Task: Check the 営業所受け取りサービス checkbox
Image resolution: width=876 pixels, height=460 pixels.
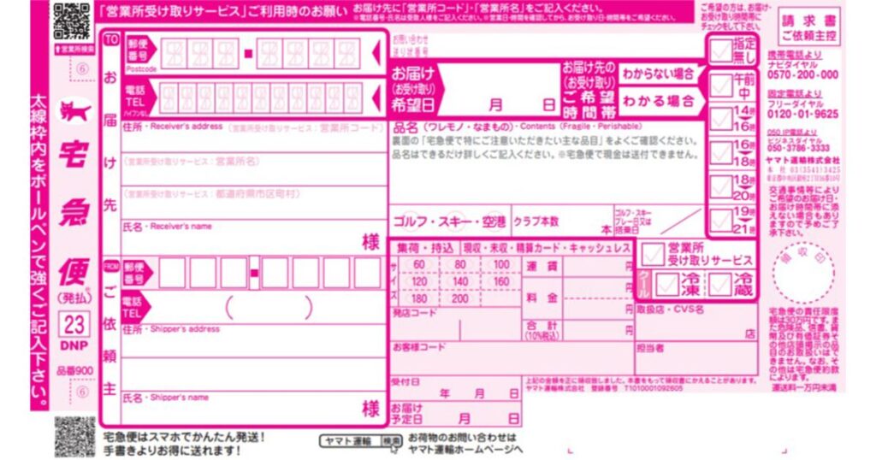Action: (653, 255)
